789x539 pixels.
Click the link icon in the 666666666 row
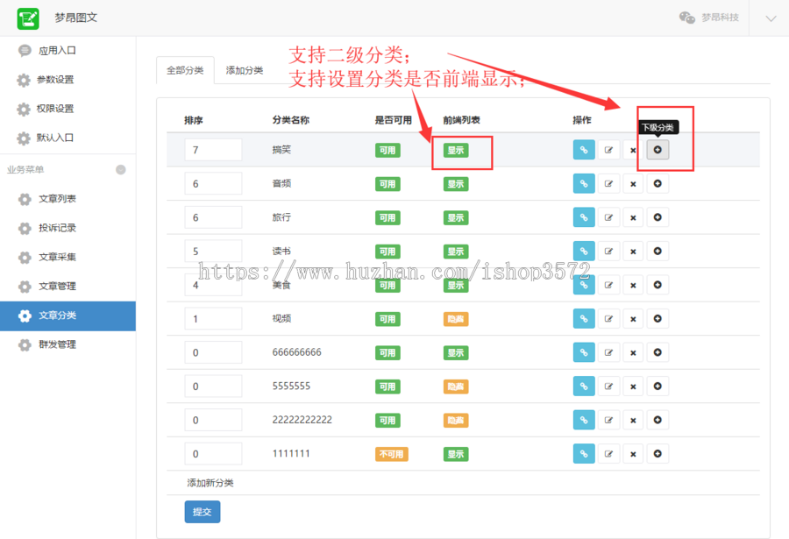584,351
